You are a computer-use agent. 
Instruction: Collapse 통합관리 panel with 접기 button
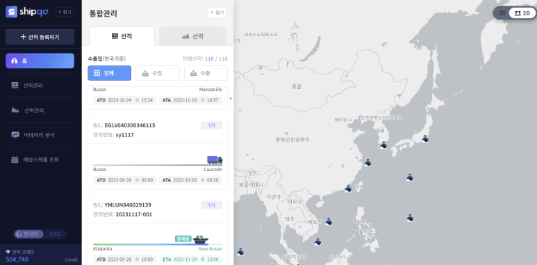[x=217, y=13]
